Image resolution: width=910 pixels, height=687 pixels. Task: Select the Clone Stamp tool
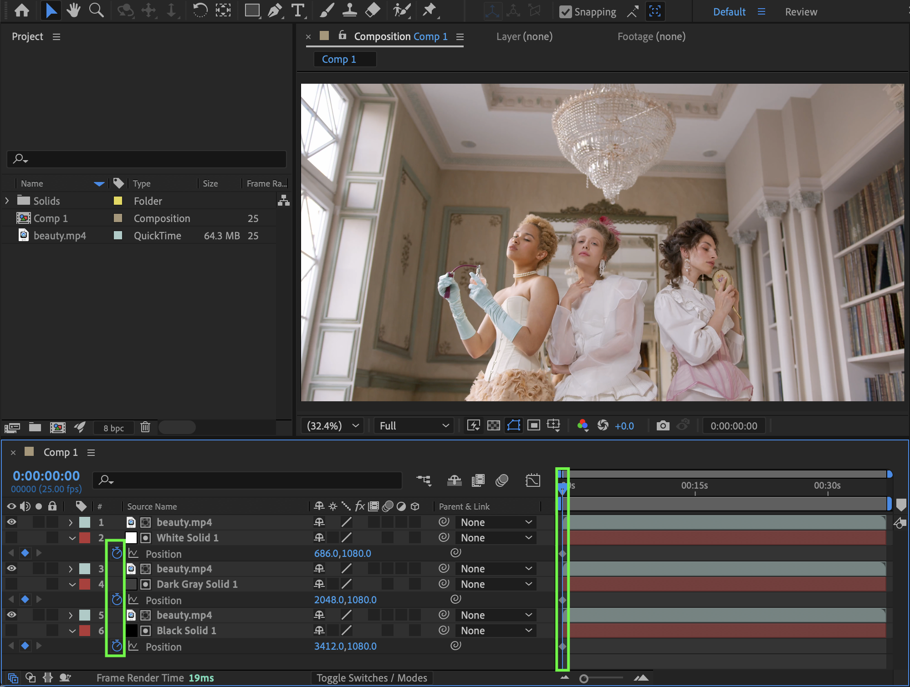349,10
